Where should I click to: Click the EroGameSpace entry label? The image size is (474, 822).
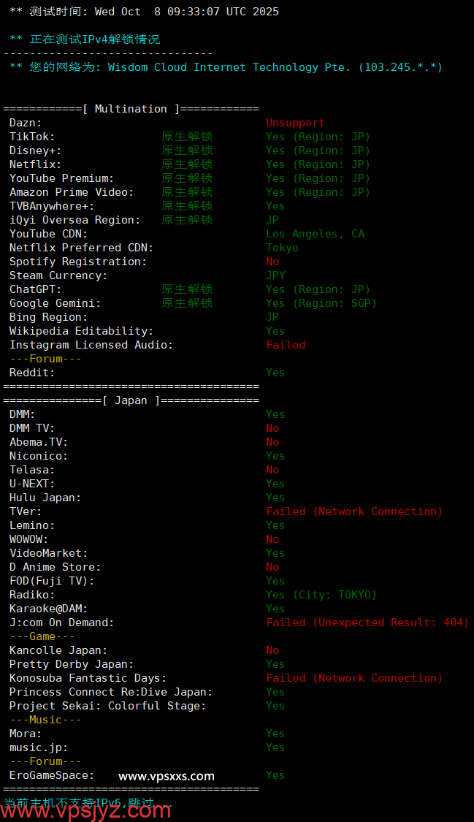(52, 775)
